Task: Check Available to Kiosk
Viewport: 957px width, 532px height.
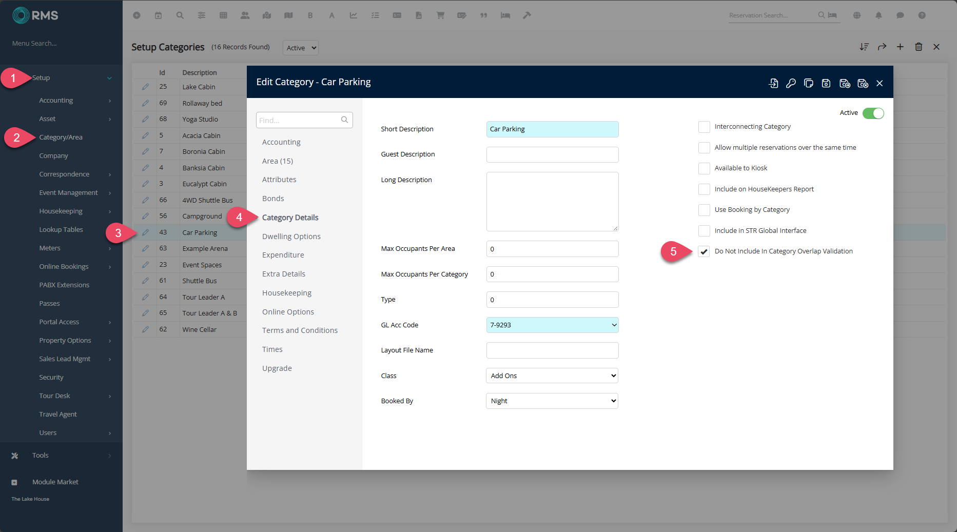Action: 704,168
